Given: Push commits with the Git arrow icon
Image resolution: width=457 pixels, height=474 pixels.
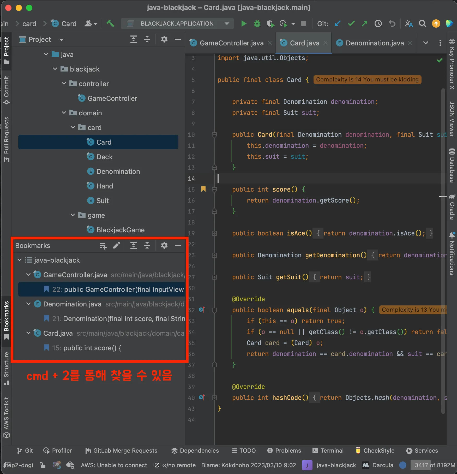Looking at the screenshot, I should click(x=364, y=24).
